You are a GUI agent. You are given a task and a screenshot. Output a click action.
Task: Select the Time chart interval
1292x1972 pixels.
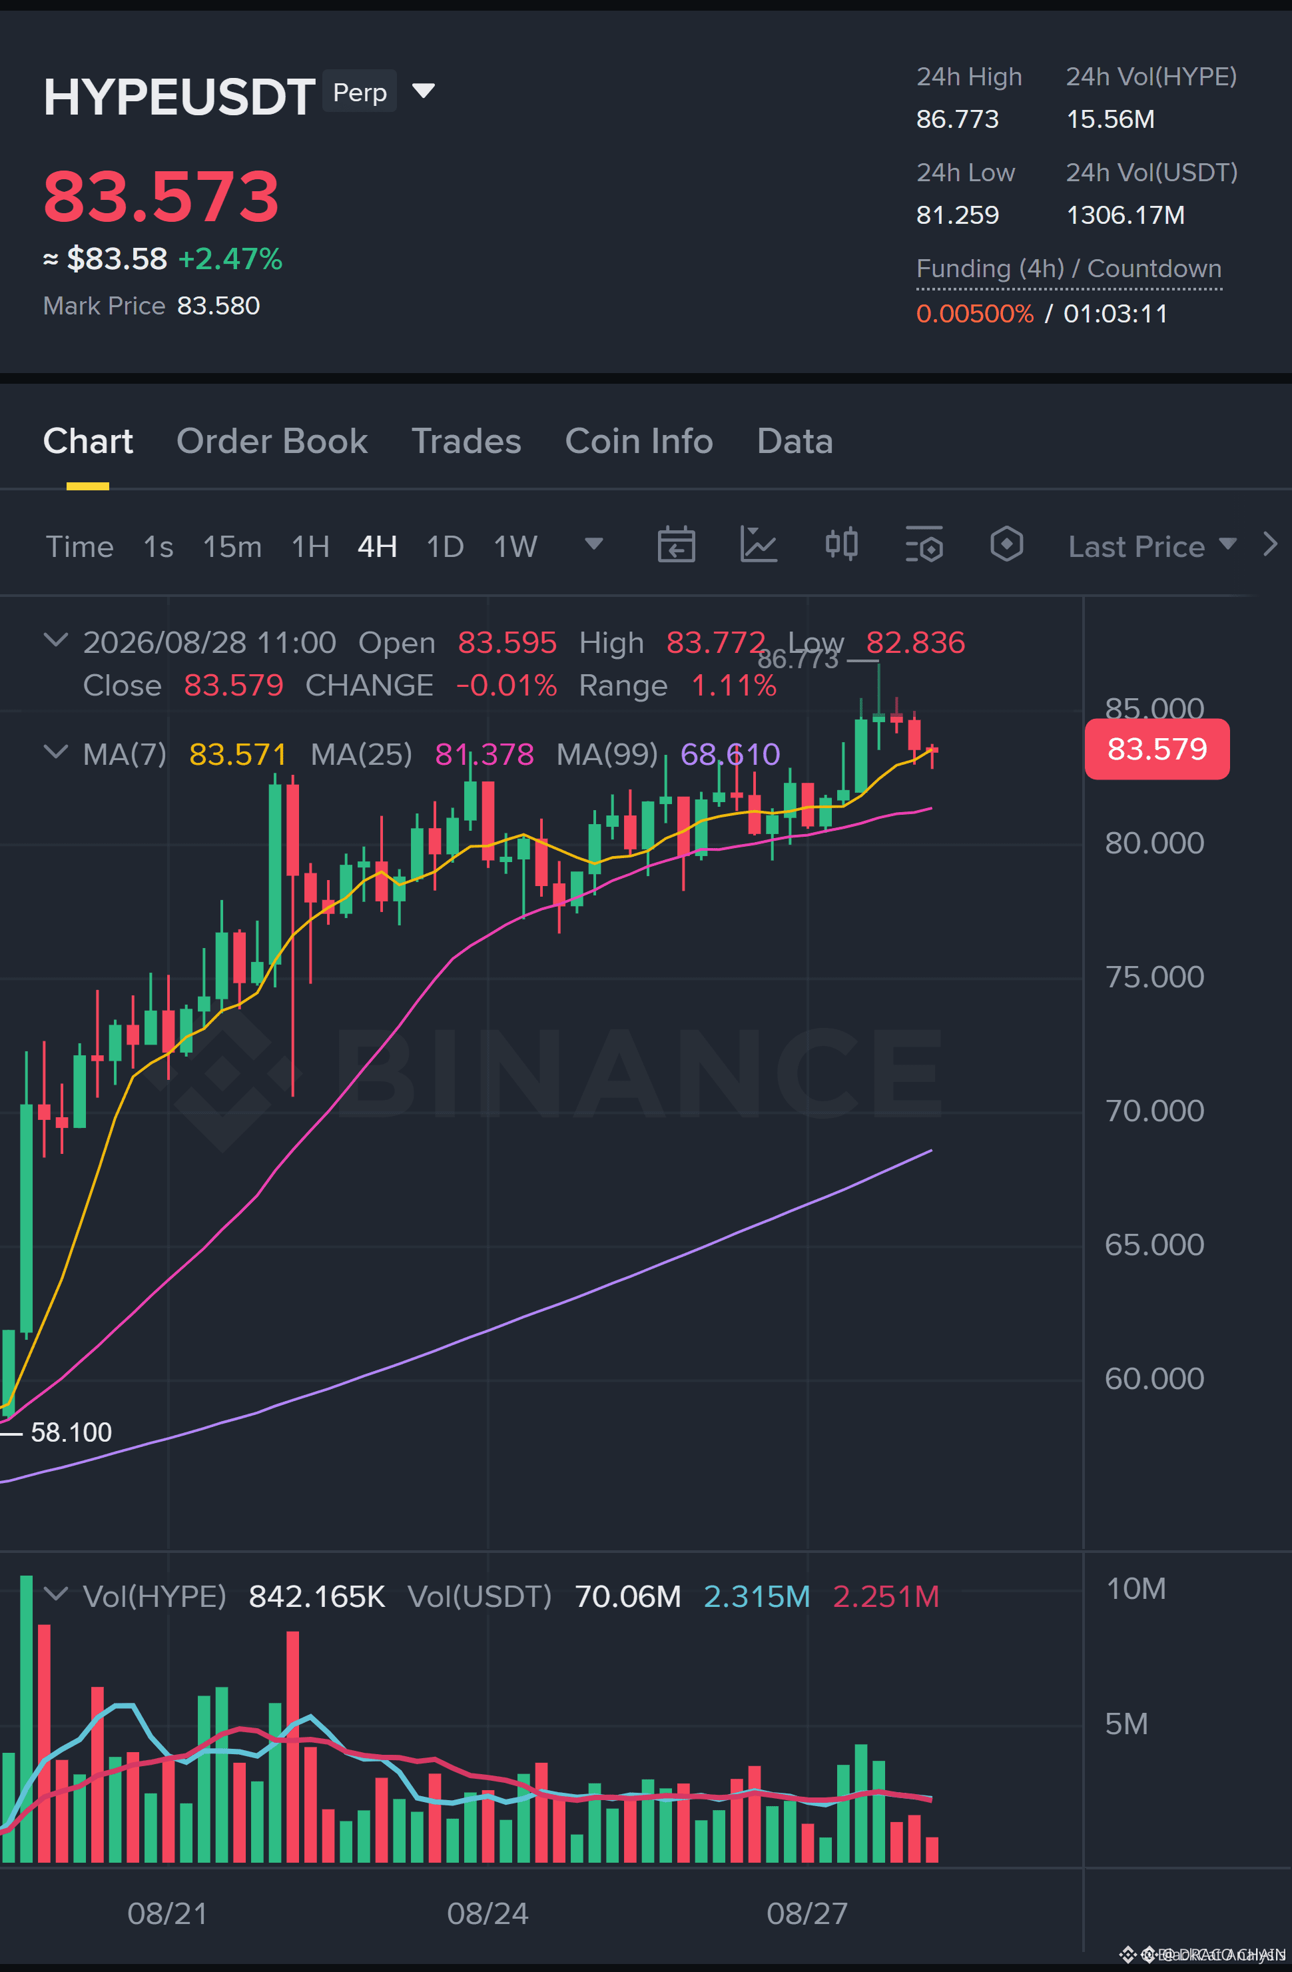pyautogui.click(x=79, y=546)
